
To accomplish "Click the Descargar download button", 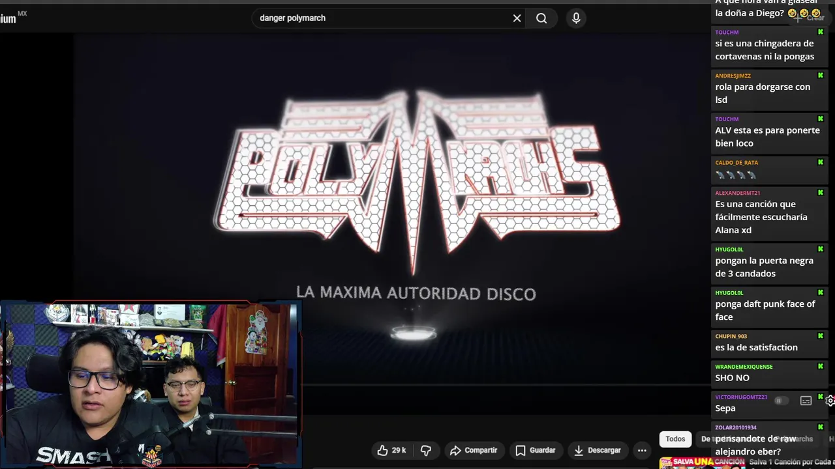I will click(x=597, y=450).
